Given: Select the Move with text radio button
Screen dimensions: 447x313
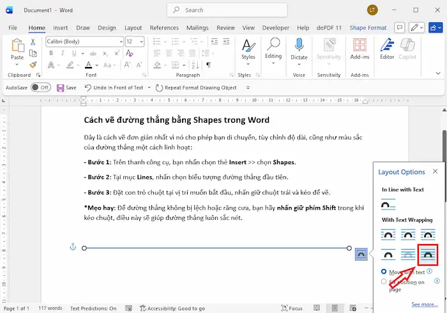Looking at the screenshot, I should click(x=383, y=271).
